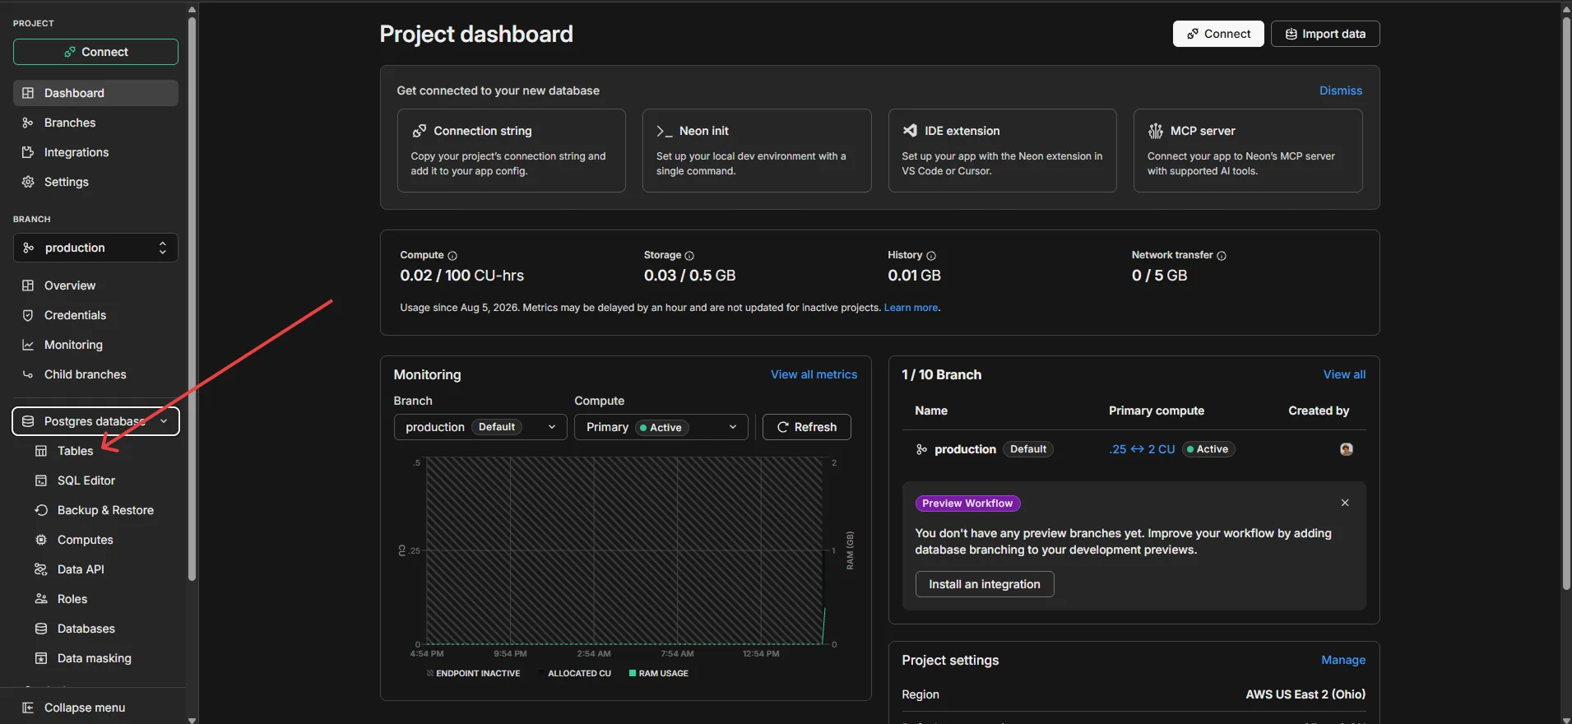Collapse the Postgres database section

[x=95, y=421]
